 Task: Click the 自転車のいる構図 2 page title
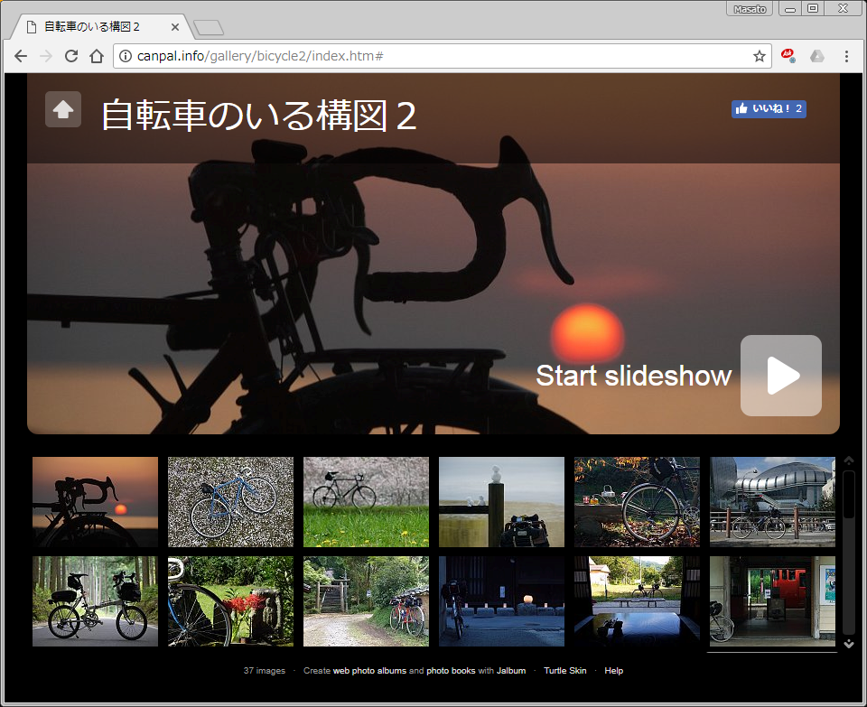[x=259, y=116]
